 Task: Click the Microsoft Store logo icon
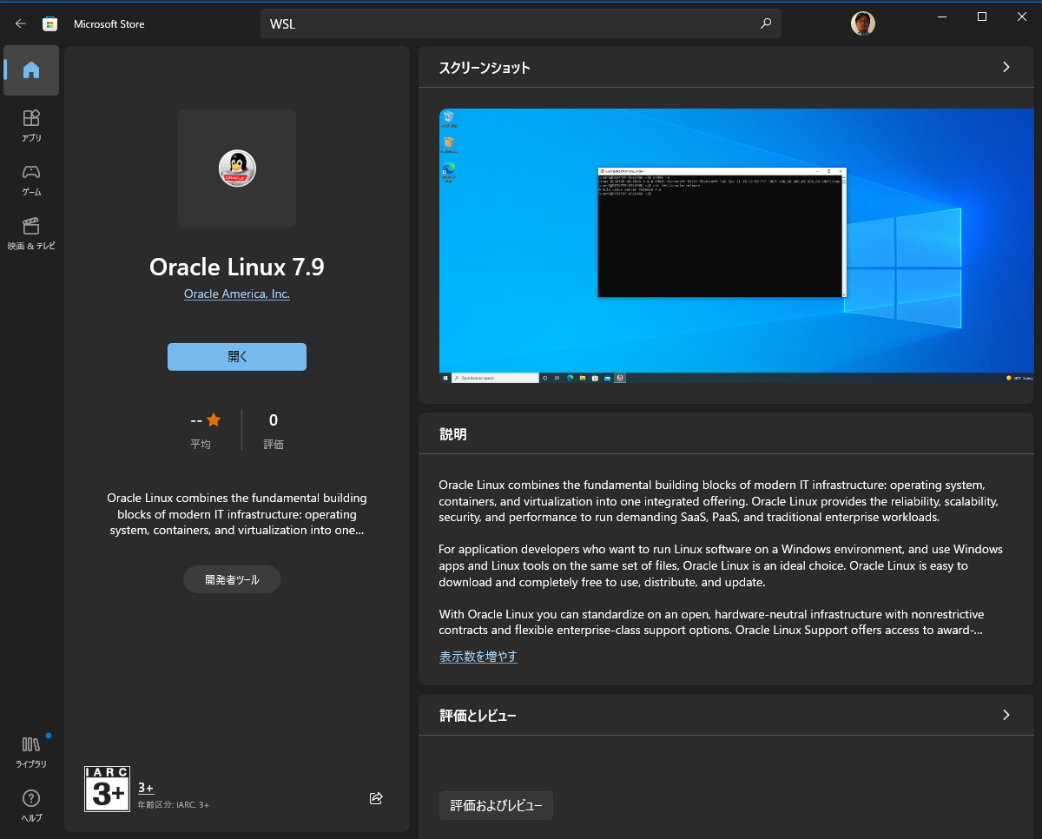tap(50, 23)
